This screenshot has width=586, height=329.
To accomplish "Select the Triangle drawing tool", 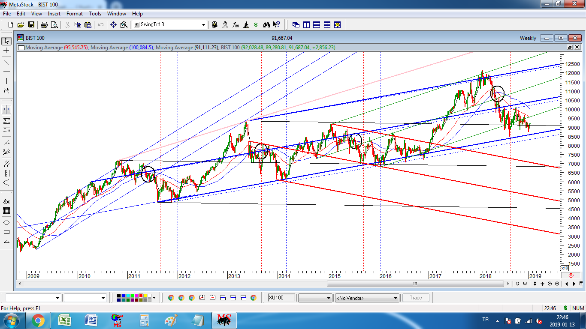I will [6, 242].
